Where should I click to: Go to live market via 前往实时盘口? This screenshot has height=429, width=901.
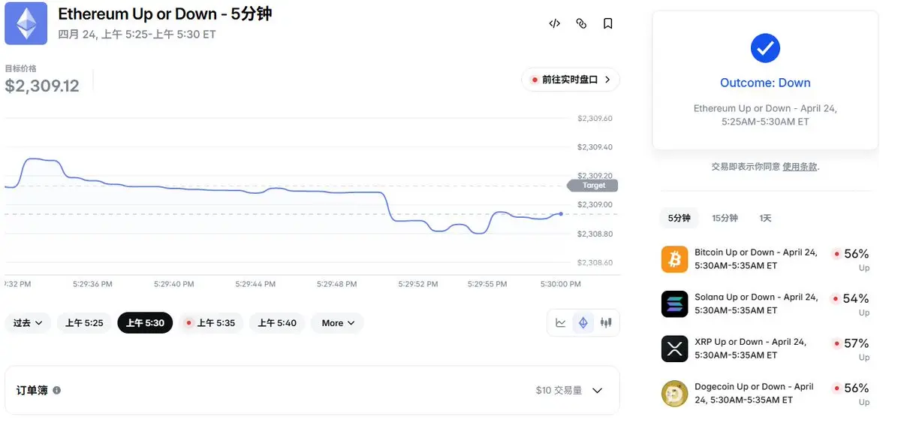tap(571, 80)
